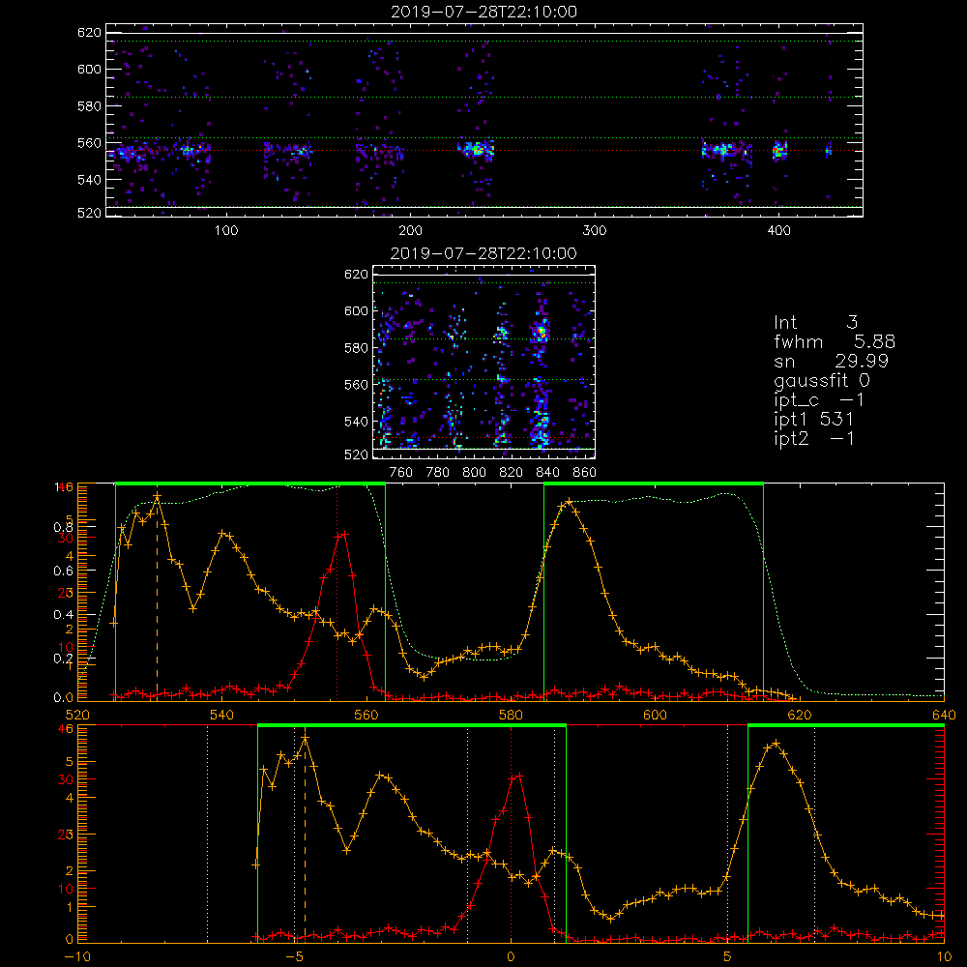
Task: Click the white 0.4 label on third plot
Action: 63,614
